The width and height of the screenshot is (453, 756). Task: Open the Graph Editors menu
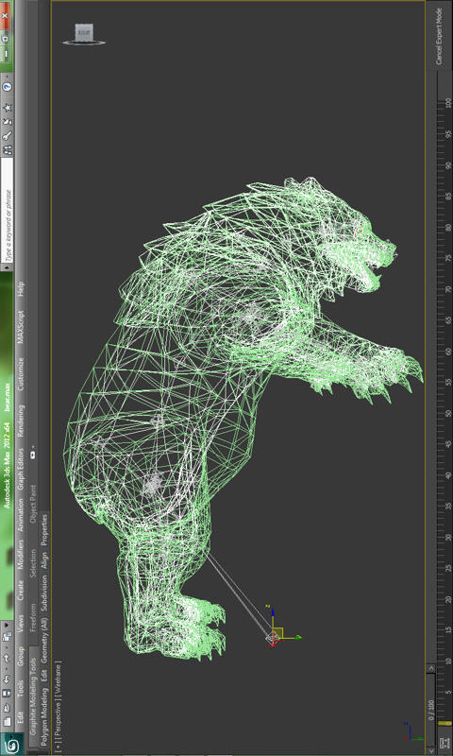pos(20,470)
